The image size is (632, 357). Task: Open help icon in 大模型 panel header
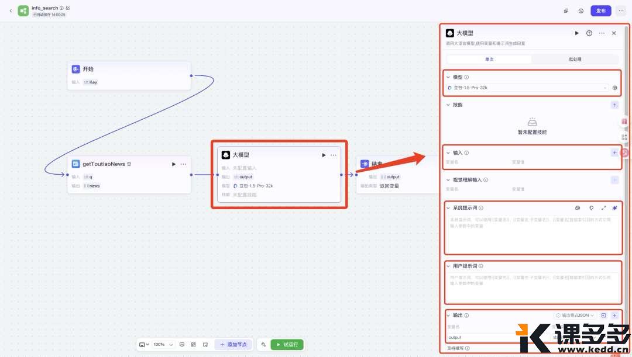(589, 33)
